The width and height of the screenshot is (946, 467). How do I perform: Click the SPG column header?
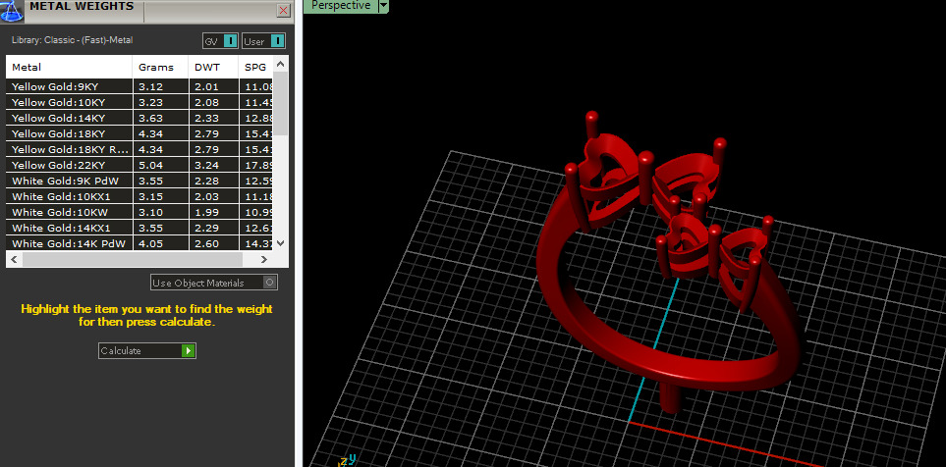[x=255, y=67]
